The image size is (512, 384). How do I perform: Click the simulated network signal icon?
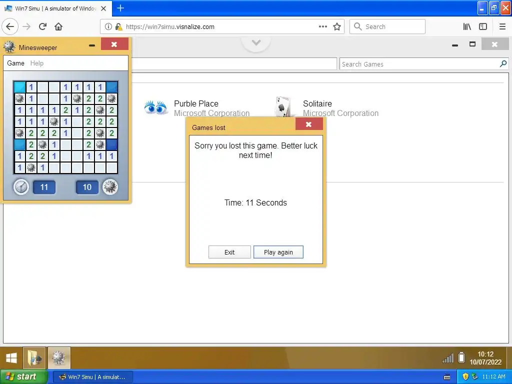tap(448, 358)
